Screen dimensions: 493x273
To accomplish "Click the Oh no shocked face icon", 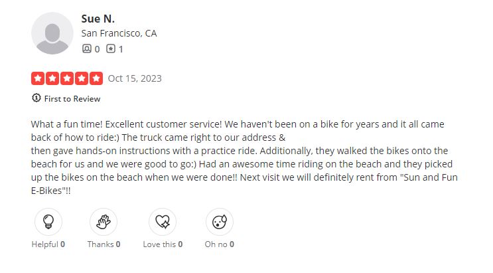I will (220, 222).
